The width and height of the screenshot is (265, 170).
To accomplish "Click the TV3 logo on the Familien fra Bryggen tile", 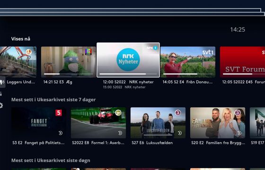I will (238, 113).
